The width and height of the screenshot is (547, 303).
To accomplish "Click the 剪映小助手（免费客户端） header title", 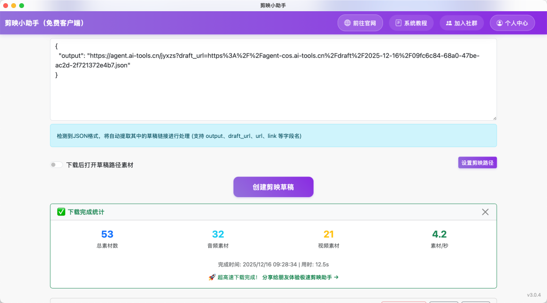I will coord(44,23).
